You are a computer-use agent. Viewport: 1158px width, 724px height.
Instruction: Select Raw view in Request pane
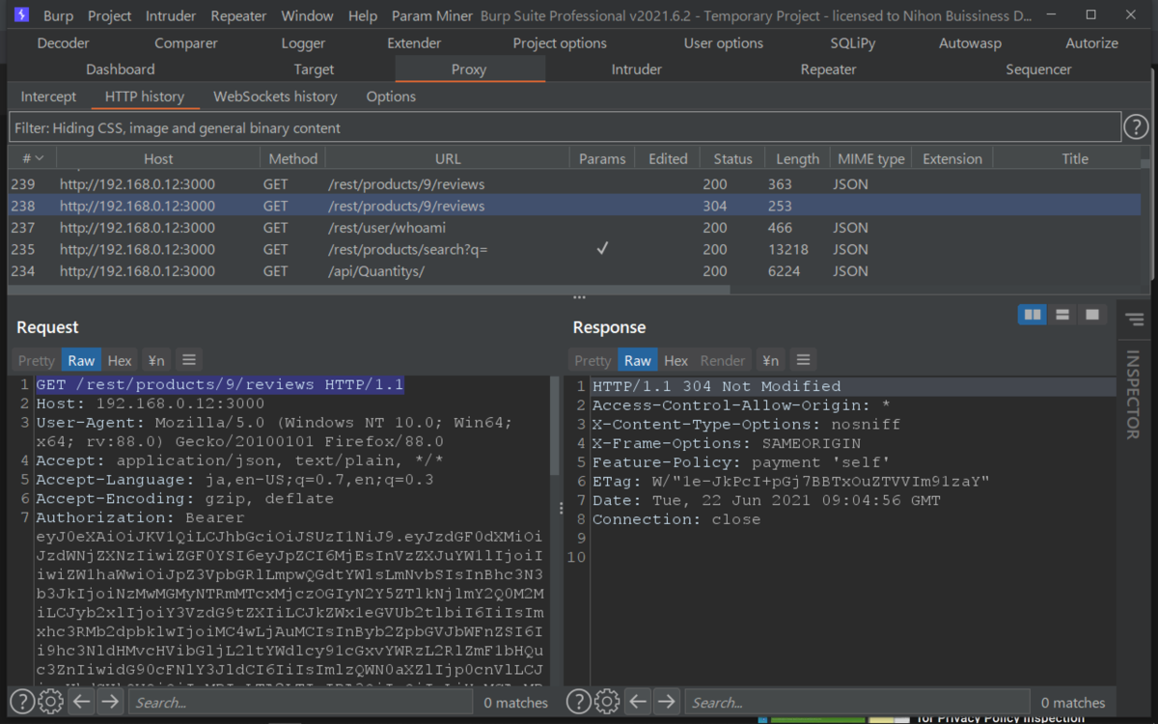81,360
